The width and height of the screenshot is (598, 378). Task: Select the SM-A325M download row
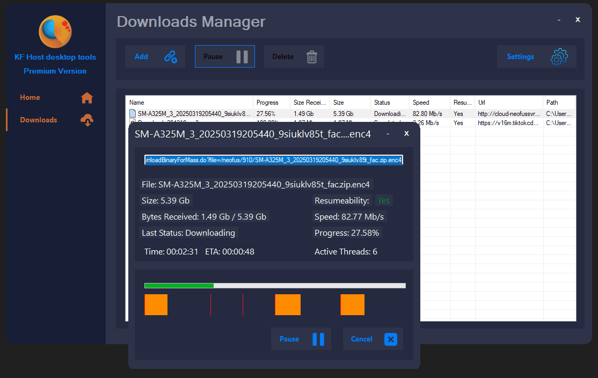pyautogui.click(x=193, y=114)
